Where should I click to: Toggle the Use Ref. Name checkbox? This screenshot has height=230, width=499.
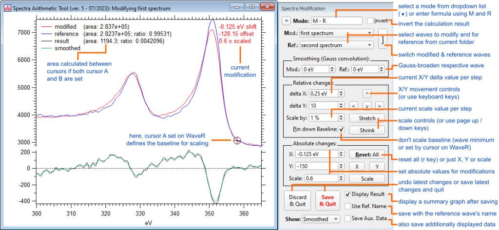point(348,206)
